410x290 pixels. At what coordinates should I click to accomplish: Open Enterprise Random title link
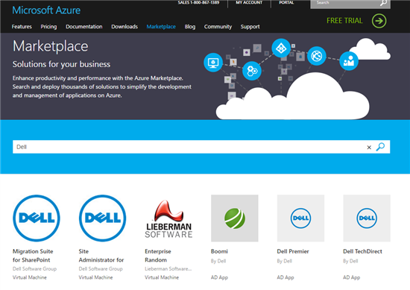click(x=158, y=256)
